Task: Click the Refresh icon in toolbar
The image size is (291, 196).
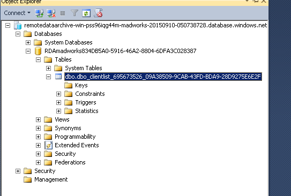Action: coord(86,13)
